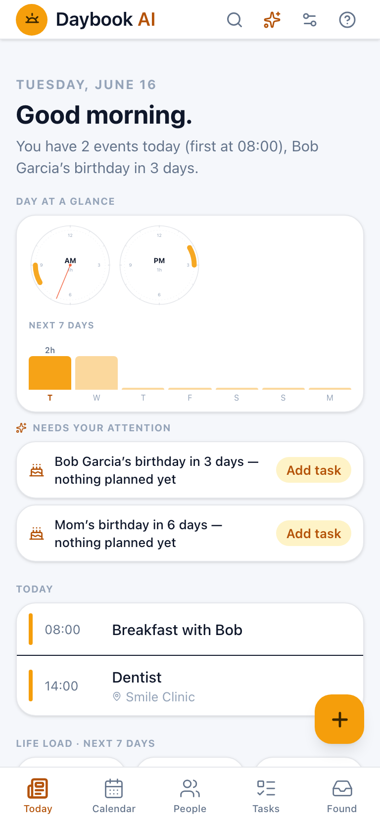Viewport: 380px width, 823px height.
Task: Select Wednesday's bar in the weekly chart
Action: 96,373
